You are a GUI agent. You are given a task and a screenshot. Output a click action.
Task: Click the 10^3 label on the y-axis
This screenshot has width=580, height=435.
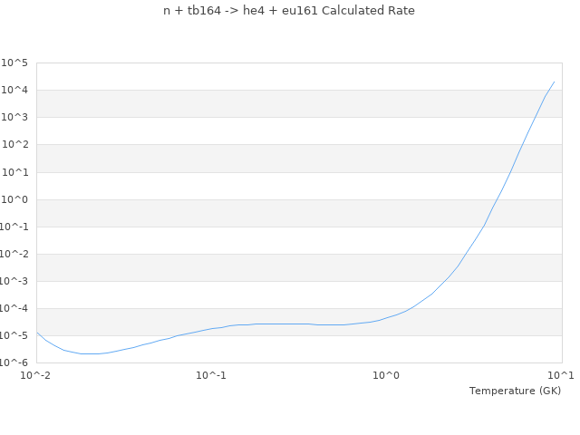[x=14, y=118]
